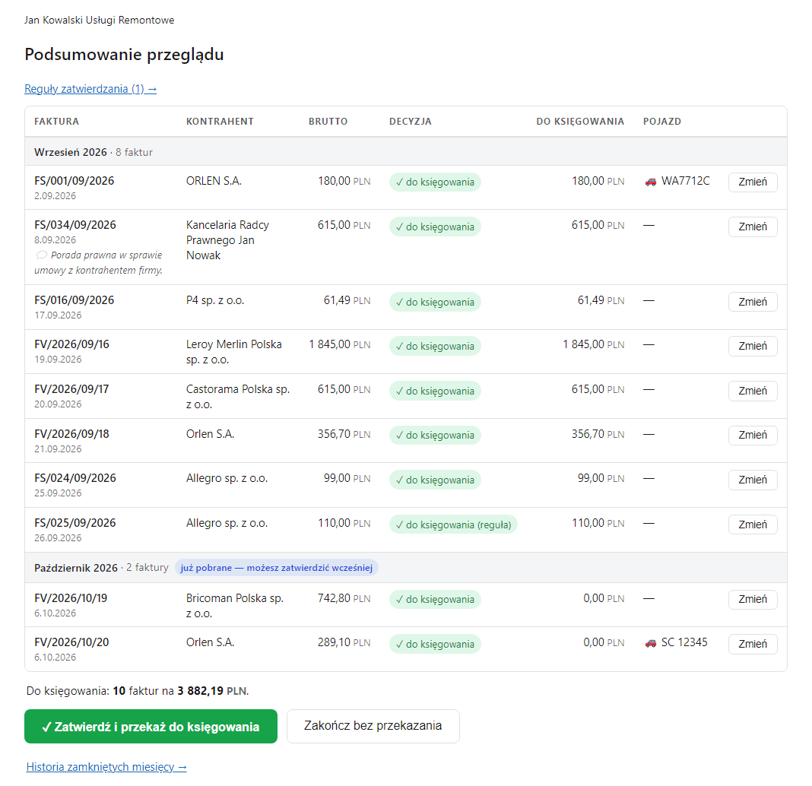Click Zmień for invoice FS/025/09/2026
Image resolution: width=812 pixels, height=786 pixels.
[753, 525]
